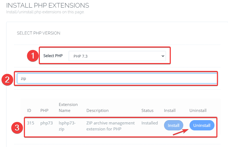Click the ID column header
The height and width of the screenshot is (147, 228).
click(x=29, y=111)
